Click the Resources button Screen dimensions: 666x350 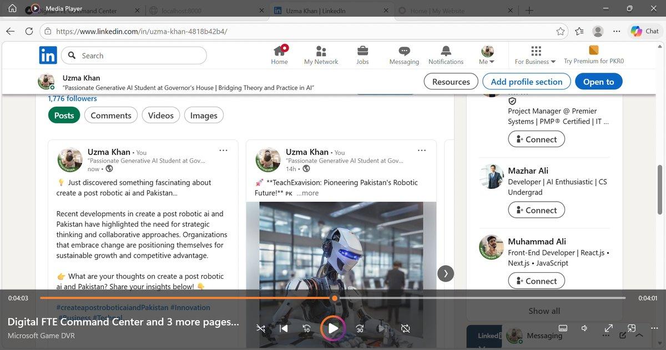(451, 82)
